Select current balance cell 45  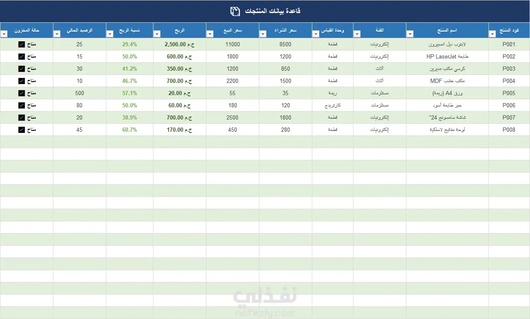pos(79,130)
